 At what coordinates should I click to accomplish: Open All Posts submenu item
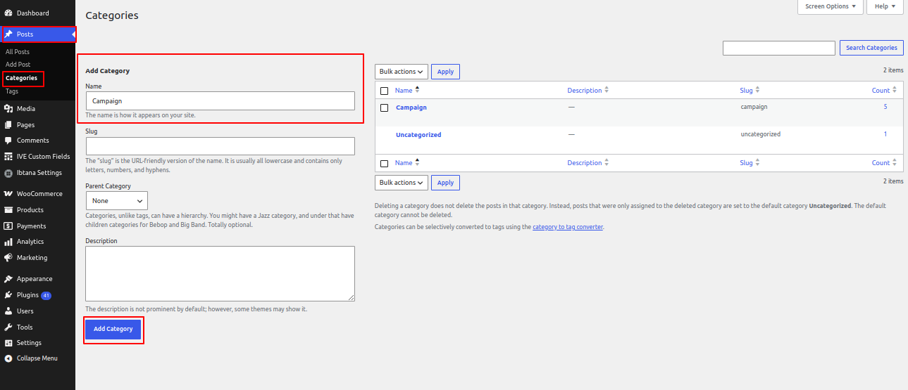tap(18, 52)
